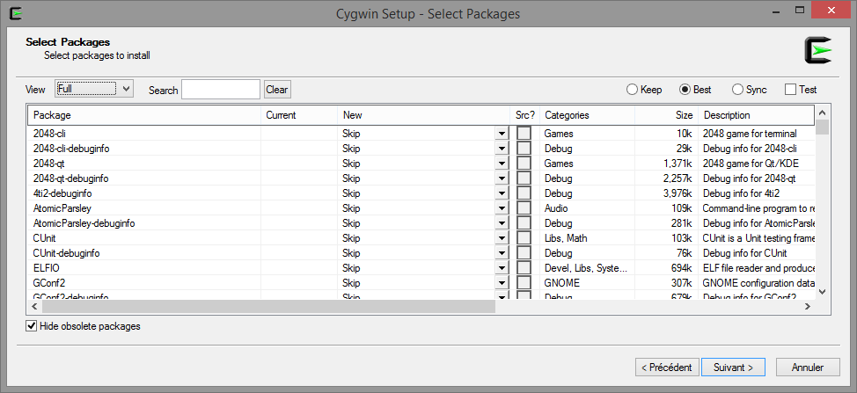Image resolution: width=857 pixels, height=393 pixels.
Task: Click the Précédent button
Action: 667,368
